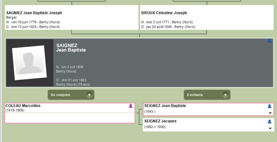
Task: Click the blue person icon for SEIGNEZ Jean Baptiste
Action: click(x=269, y=106)
